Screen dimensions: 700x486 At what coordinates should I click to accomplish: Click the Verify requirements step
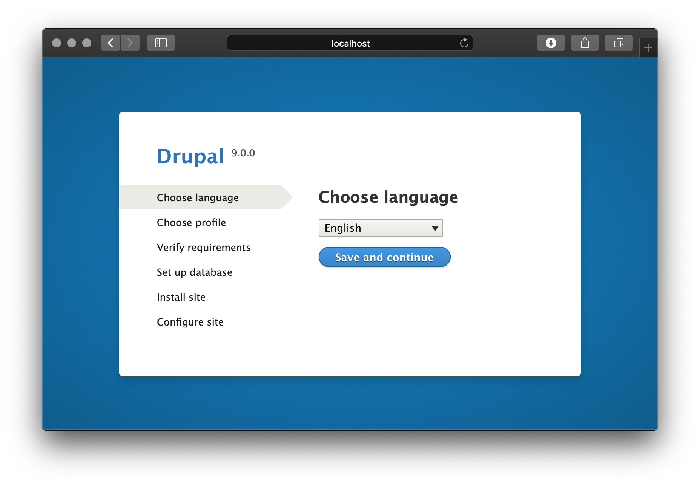(x=203, y=248)
